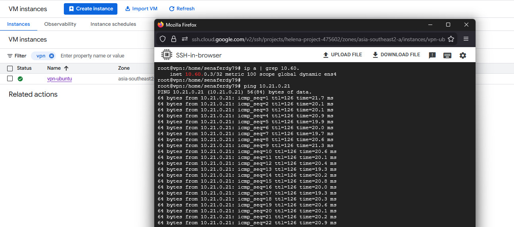The height and width of the screenshot is (227, 514).
Task: Open the Instance schedules tab
Action: coord(113,24)
